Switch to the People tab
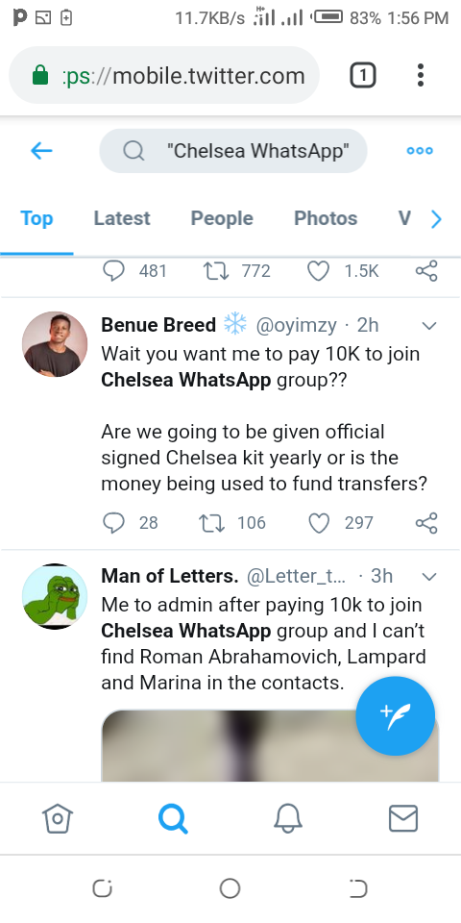 (x=222, y=218)
